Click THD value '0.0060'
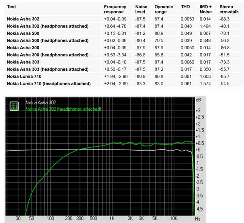The height and width of the screenshot is (223, 244). 187,62
